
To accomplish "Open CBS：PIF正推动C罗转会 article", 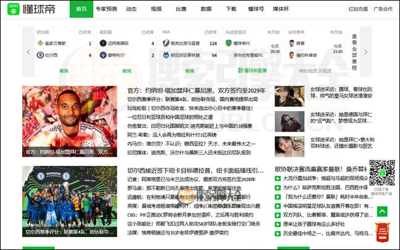I will coord(190,215).
